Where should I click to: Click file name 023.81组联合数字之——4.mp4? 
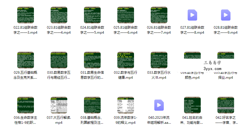pyautogui.click(x=59, y=30)
